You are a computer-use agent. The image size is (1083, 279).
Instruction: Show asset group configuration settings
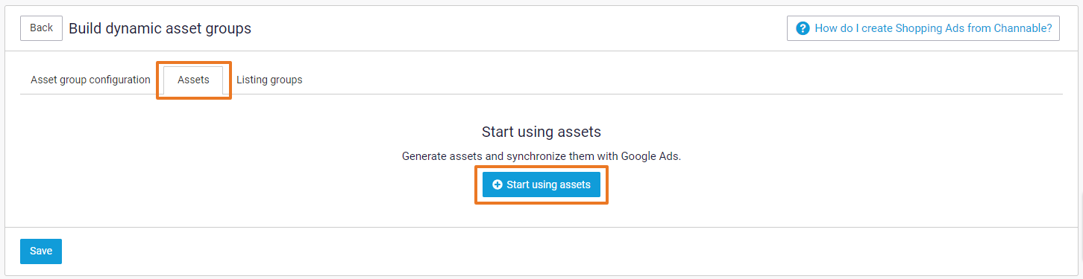90,80
